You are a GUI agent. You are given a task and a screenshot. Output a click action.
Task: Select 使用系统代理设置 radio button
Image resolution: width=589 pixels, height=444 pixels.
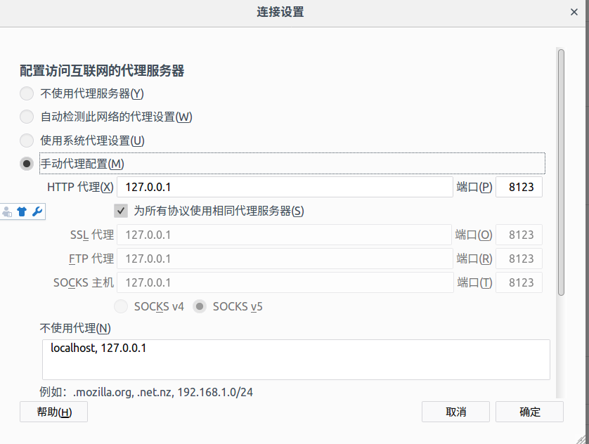tap(27, 141)
